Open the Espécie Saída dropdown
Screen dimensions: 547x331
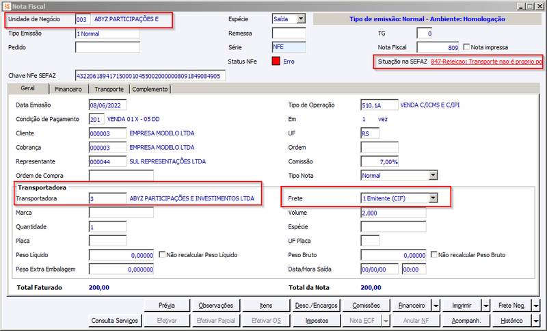(x=301, y=19)
